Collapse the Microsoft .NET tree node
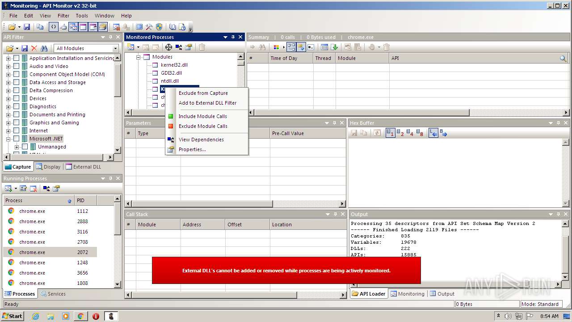This screenshot has height=322, width=572. point(8,139)
